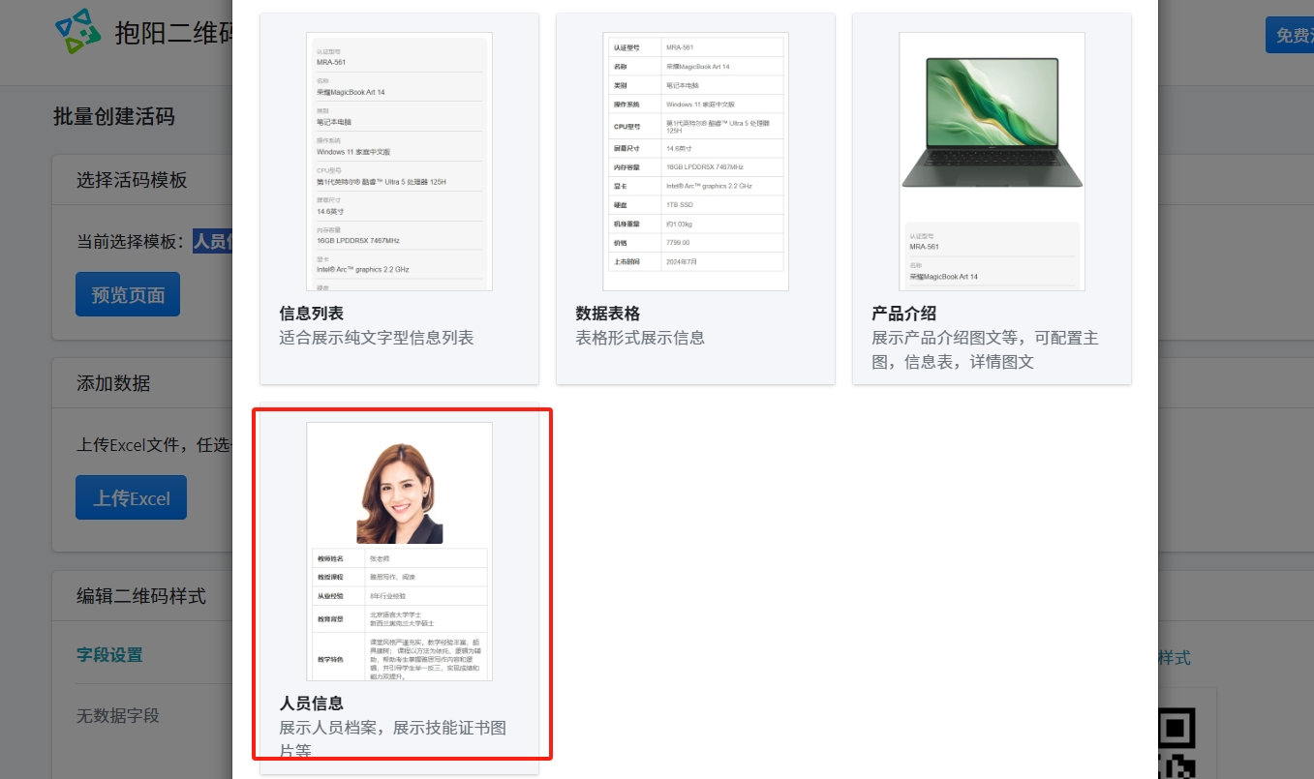Click the highlighted current template name
This screenshot has width=1314, height=779.
point(212,242)
